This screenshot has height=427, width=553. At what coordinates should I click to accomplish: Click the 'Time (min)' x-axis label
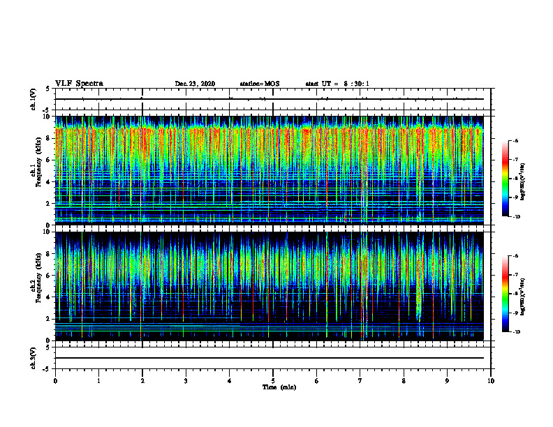[279, 387]
